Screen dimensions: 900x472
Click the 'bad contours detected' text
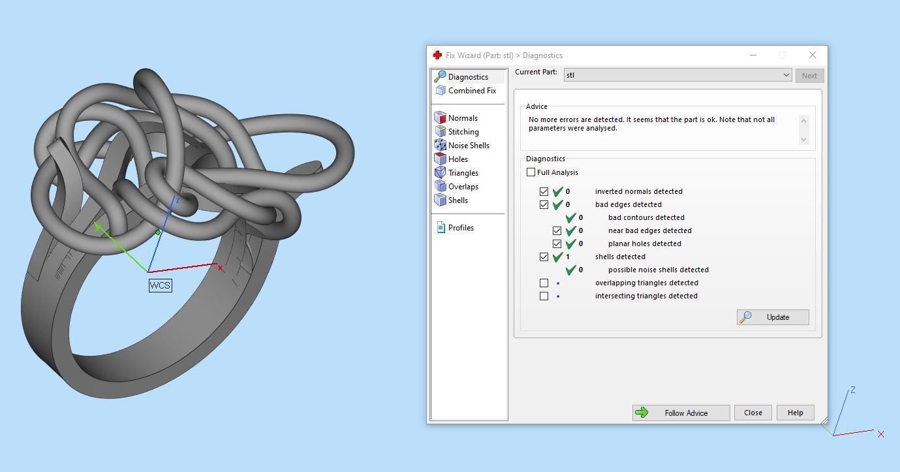(x=646, y=217)
